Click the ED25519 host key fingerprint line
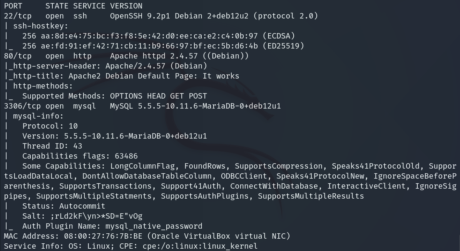The width and height of the screenshot is (460, 251). (x=162, y=46)
